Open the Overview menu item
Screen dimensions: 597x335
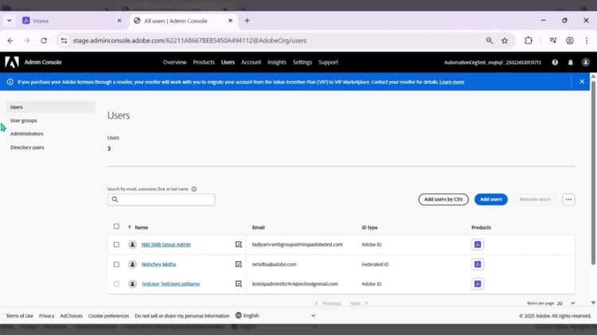175,62
